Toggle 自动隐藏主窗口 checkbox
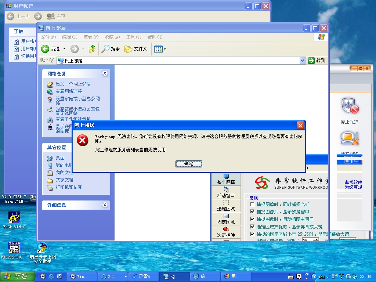The height and width of the screenshot is (282, 376). tap(252, 219)
